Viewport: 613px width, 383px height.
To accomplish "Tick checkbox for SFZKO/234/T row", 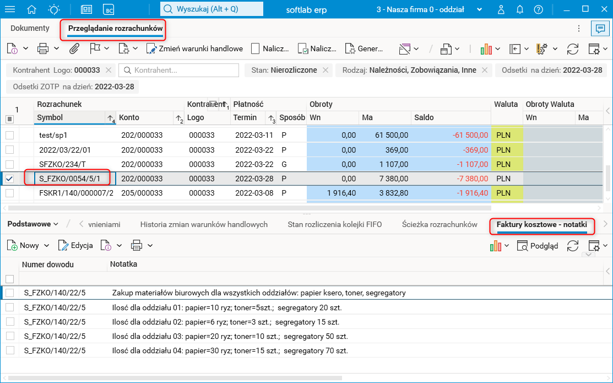I will click(9, 164).
